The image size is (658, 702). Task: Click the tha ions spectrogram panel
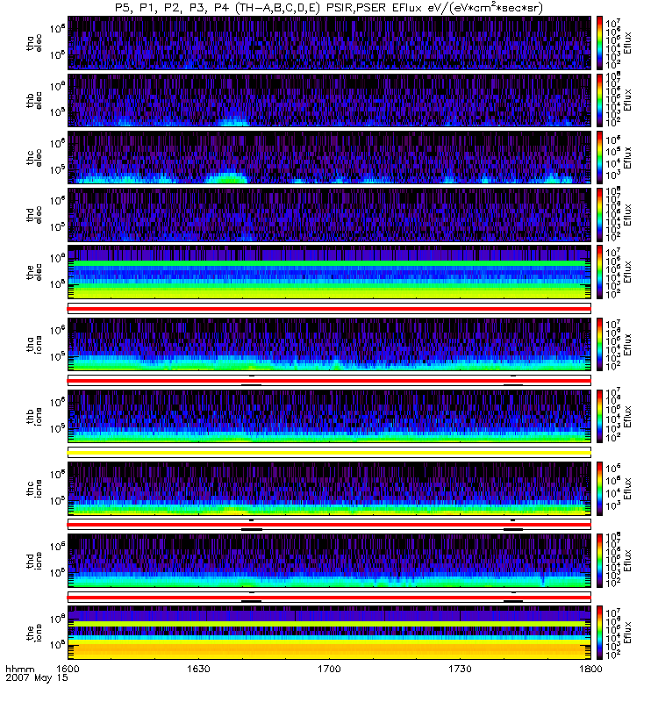click(x=329, y=344)
